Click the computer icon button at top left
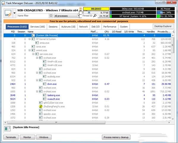Screen dimensions: 178x143 tap(8, 13)
